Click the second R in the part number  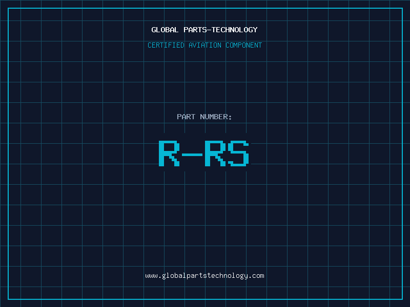[215, 153]
